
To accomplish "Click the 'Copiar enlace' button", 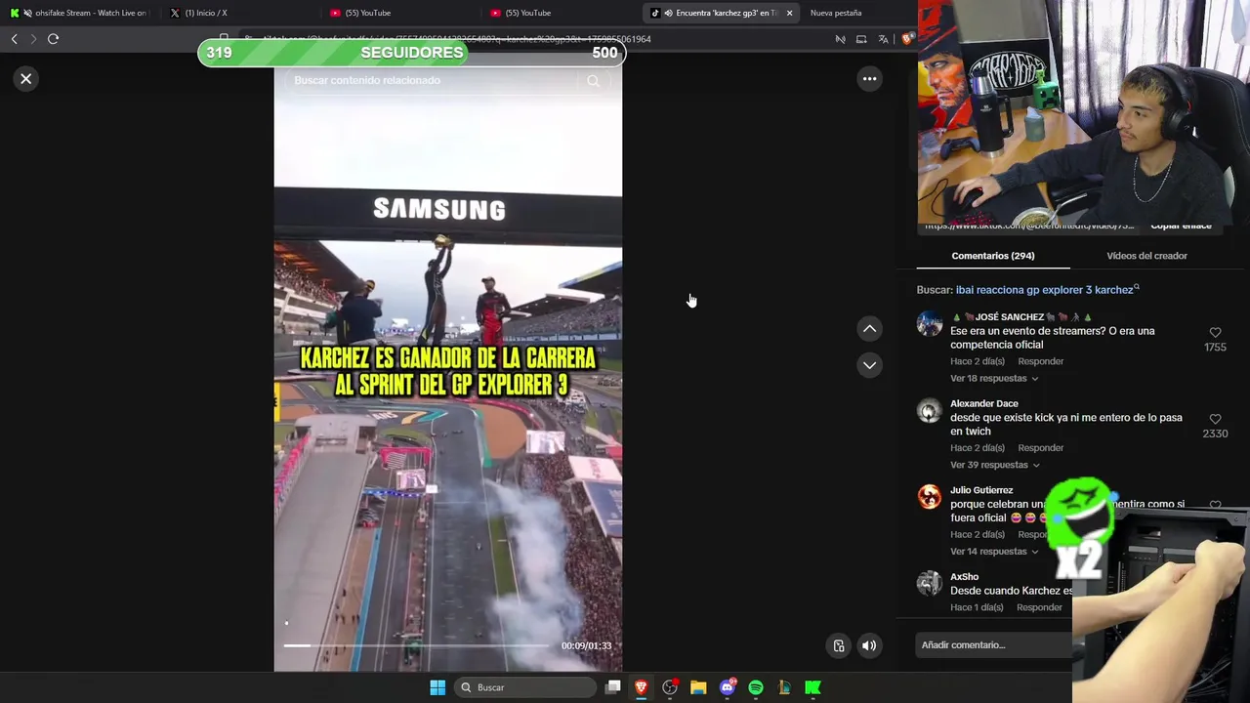I will (1181, 227).
